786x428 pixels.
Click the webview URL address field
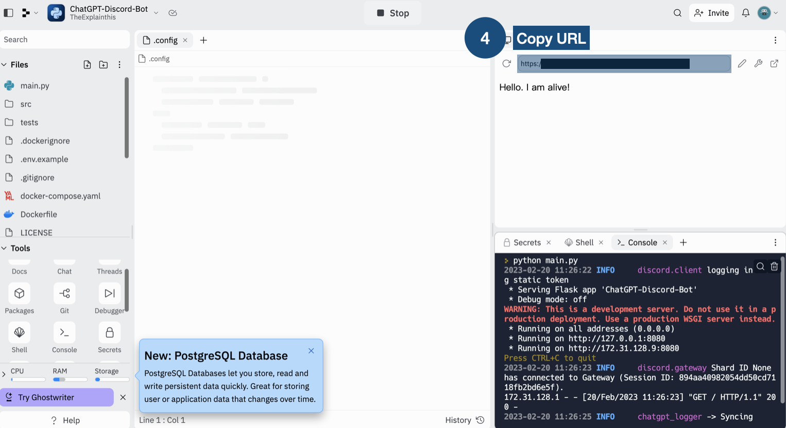(623, 63)
